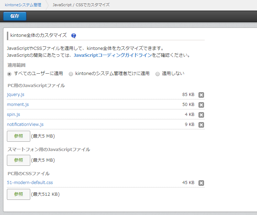Open the moment.js file link

pos(18,105)
